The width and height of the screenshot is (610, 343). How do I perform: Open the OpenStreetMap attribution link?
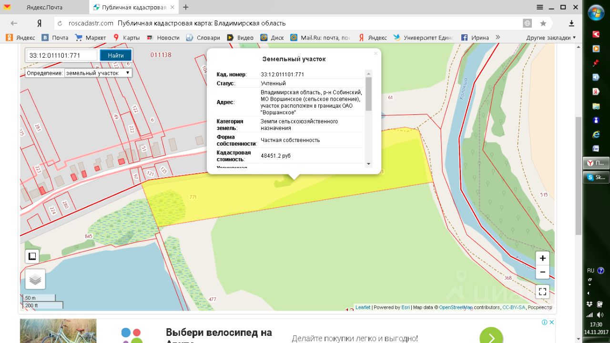click(456, 307)
